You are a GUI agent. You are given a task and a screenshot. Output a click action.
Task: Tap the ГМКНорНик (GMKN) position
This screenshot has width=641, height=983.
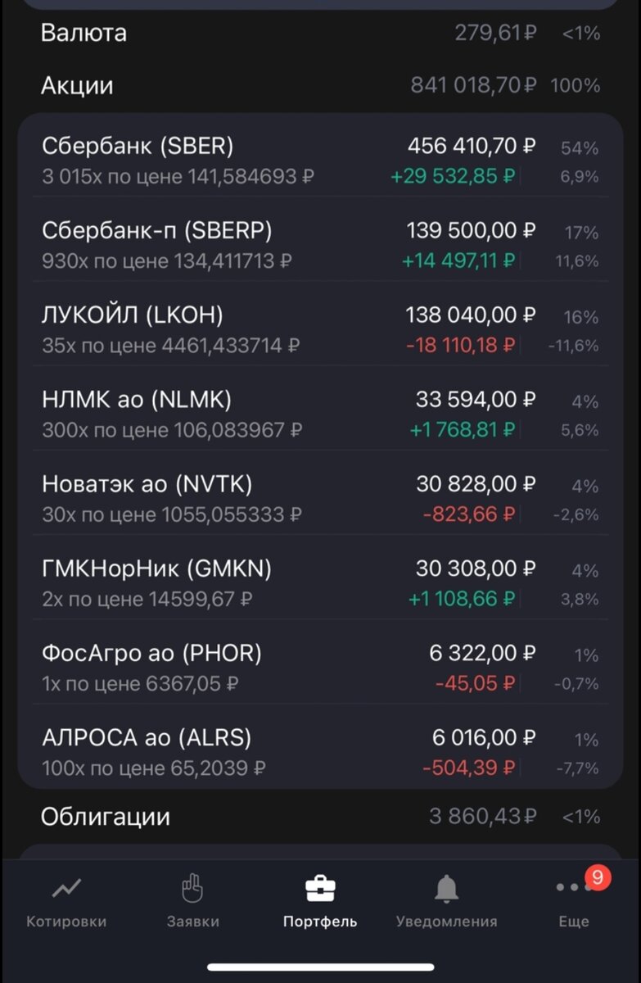tap(320, 582)
